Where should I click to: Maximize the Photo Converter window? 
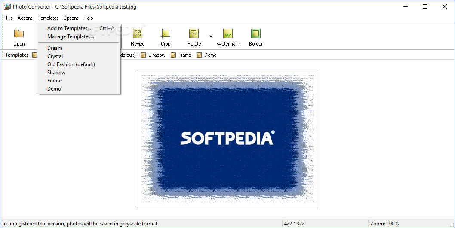tap(425, 6)
